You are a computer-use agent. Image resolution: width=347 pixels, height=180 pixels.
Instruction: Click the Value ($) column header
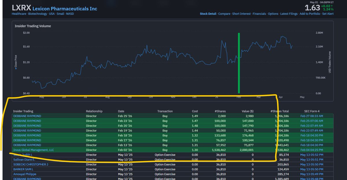coord(248,111)
